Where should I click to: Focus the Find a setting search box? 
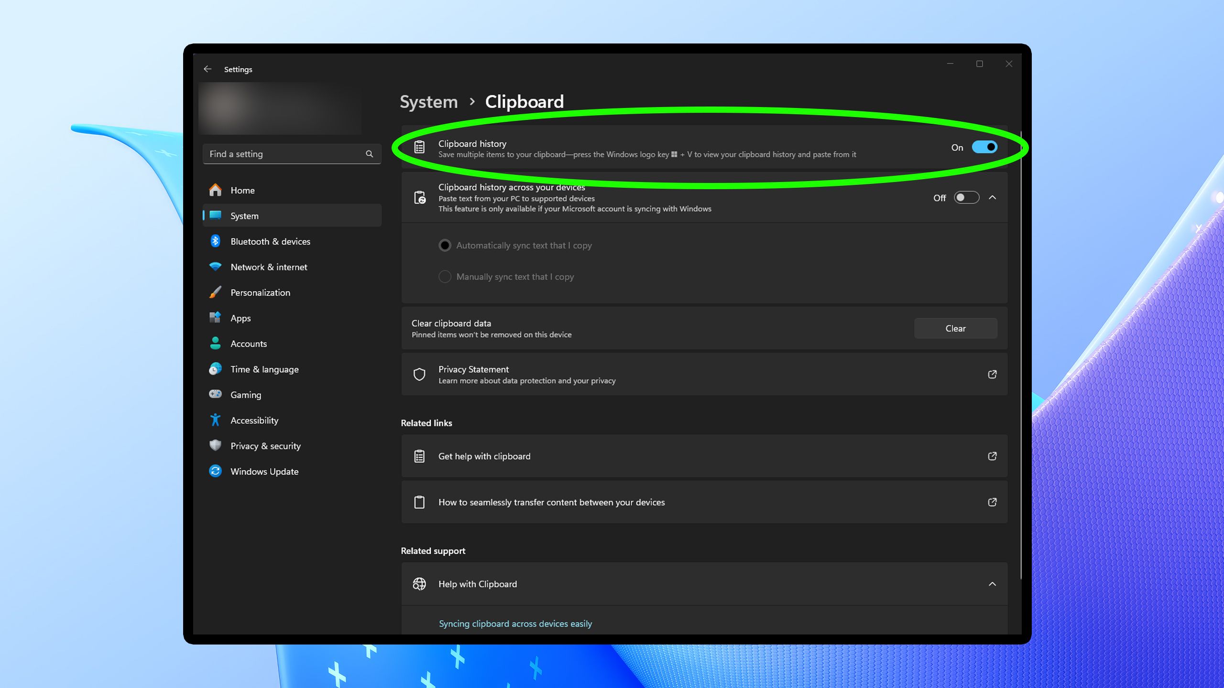pos(284,154)
